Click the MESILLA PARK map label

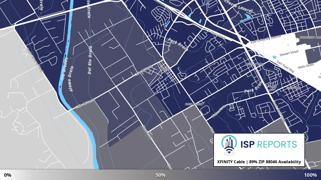[255, 64]
